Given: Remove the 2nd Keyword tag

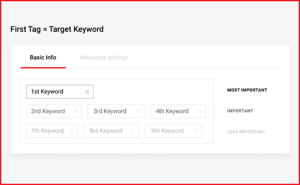Looking at the screenshot, I should 75,112.
